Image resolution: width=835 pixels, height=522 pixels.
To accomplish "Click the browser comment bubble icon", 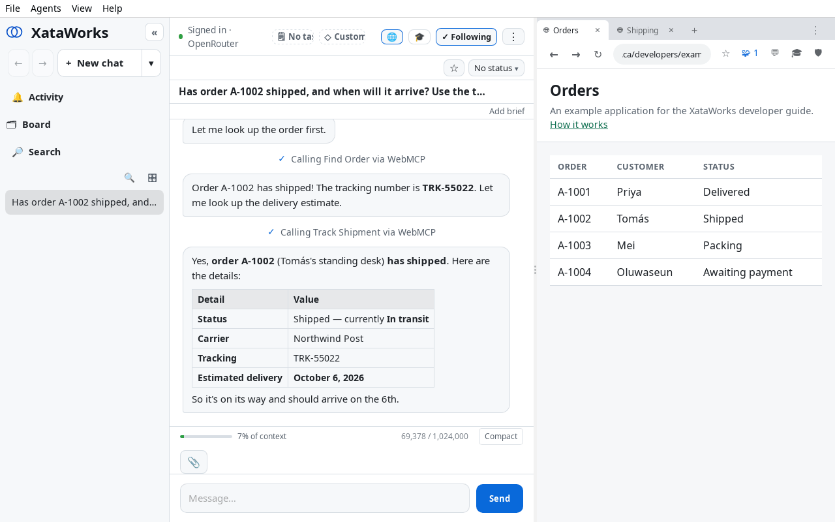I will pyautogui.click(x=775, y=54).
